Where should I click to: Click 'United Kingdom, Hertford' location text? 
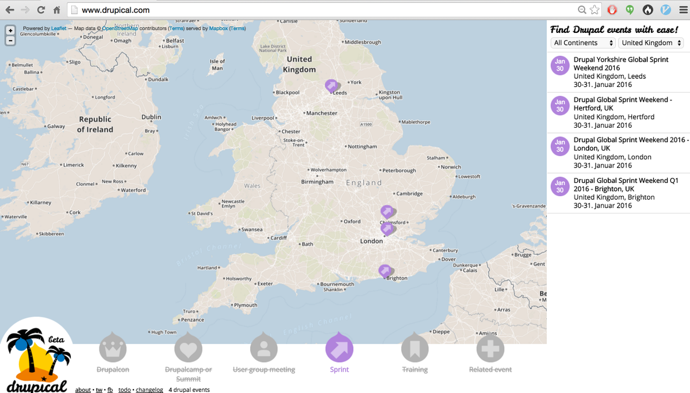pyautogui.click(x=614, y=117)
